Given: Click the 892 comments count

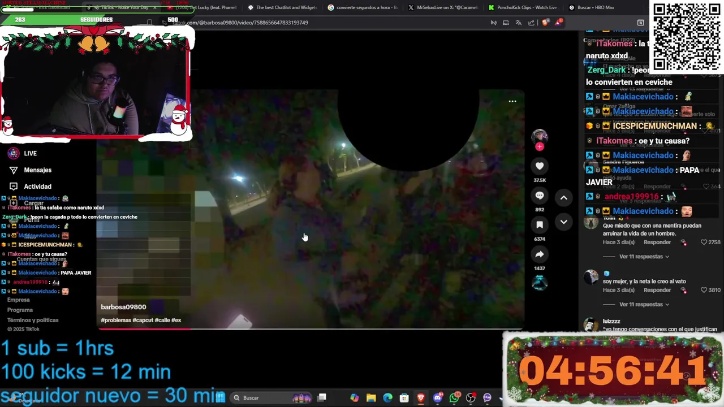Looking at the screenshot, I should click(540, 209).
